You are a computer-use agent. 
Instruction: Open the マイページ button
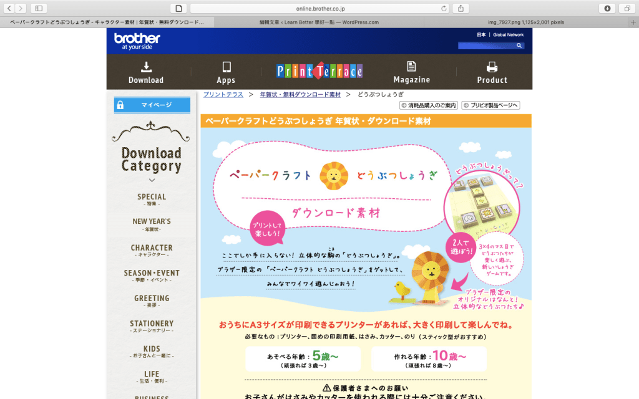coord(152,105)
